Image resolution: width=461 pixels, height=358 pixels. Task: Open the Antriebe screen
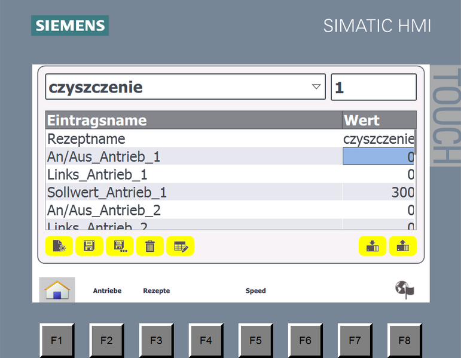[x=107, y=291]
